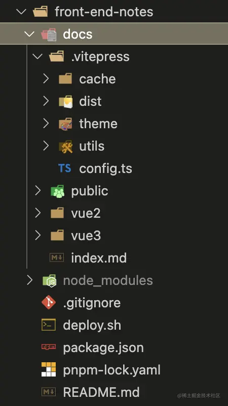Image resolution: width=228 pixels, height=406 pixels.
Task: Expand the node_modules folder arrow
Action: point(30,280)
